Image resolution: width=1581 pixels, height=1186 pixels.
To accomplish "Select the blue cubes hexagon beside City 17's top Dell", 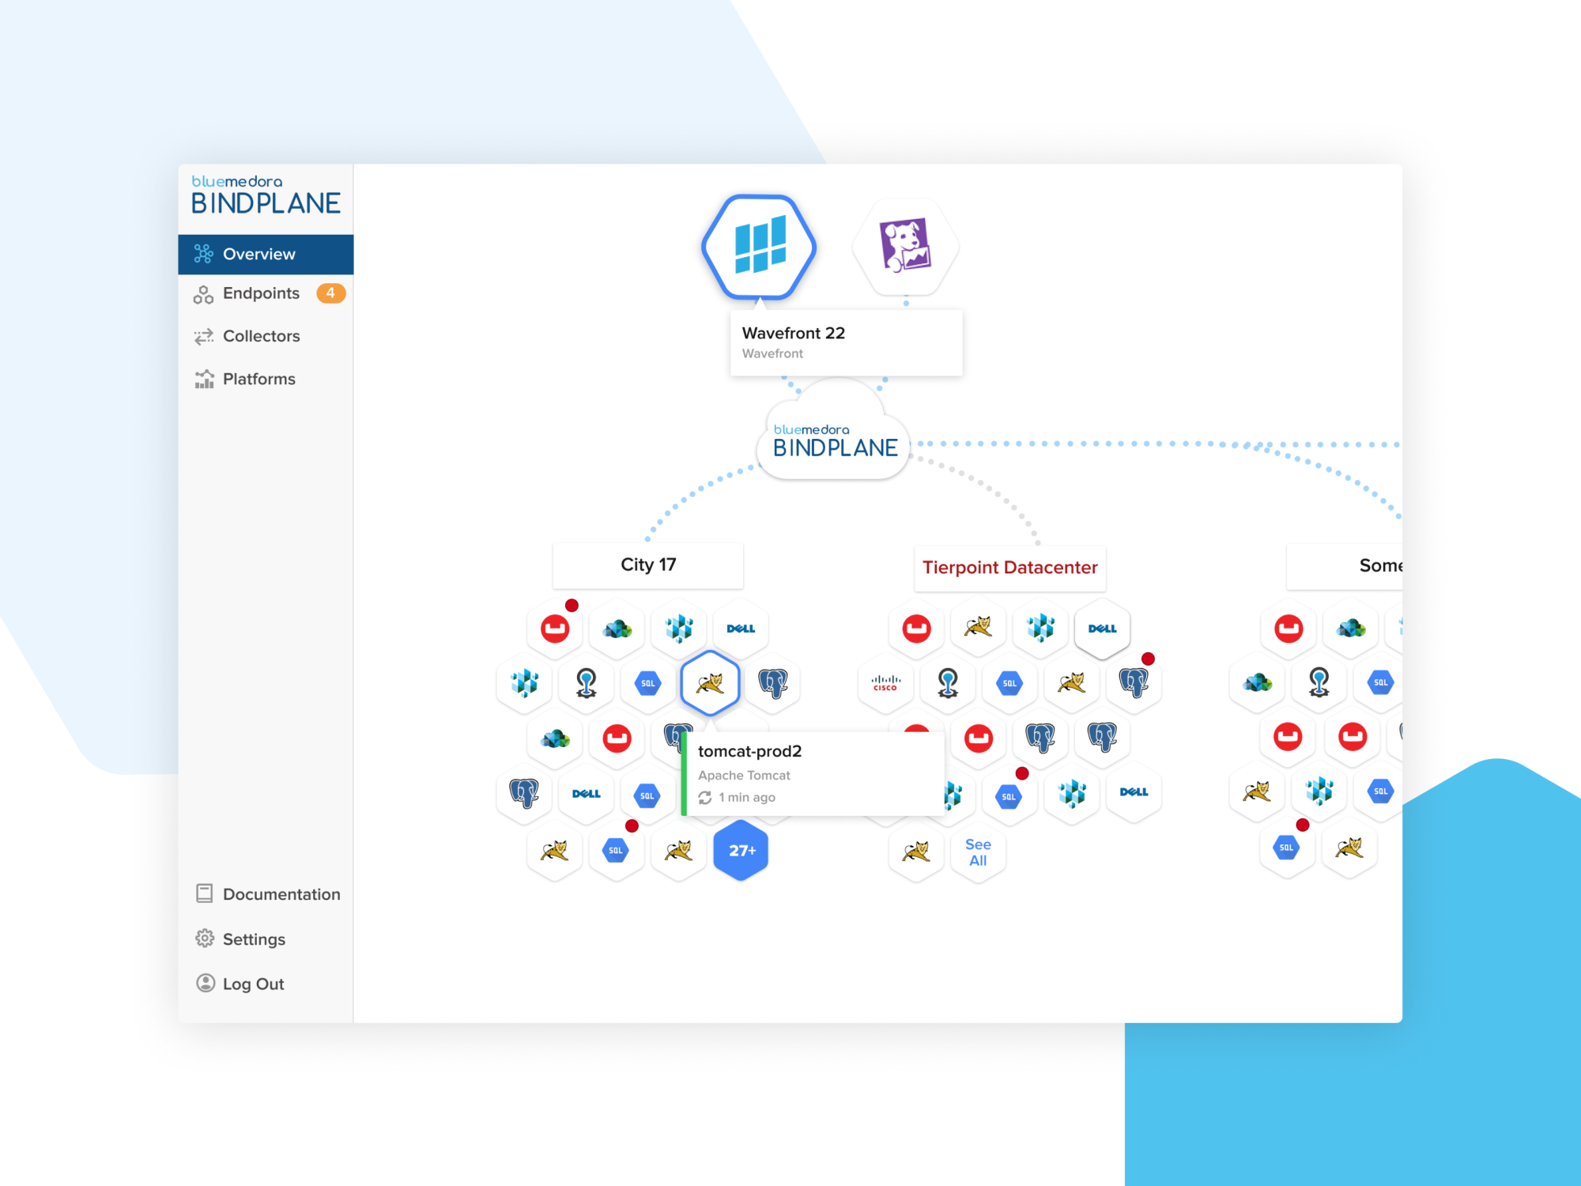I will tap(679, 629).
